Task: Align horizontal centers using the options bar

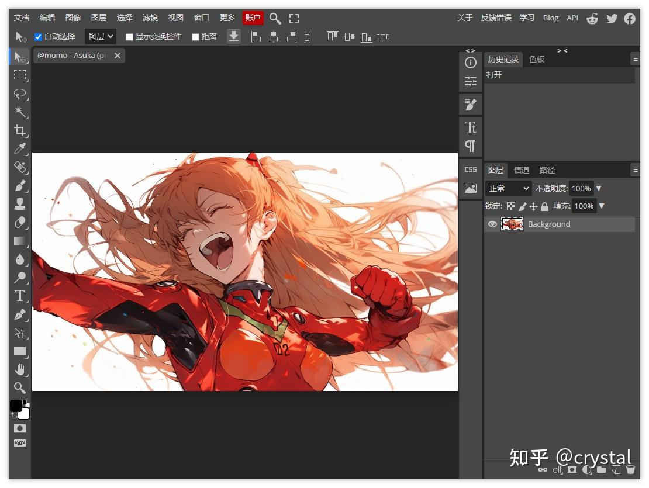Action: pos(274,37)
